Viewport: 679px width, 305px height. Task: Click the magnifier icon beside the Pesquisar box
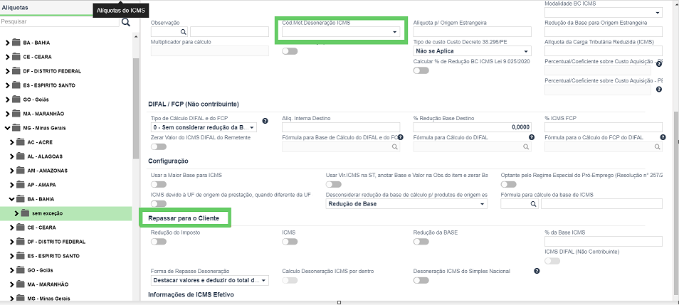[125, 22]
